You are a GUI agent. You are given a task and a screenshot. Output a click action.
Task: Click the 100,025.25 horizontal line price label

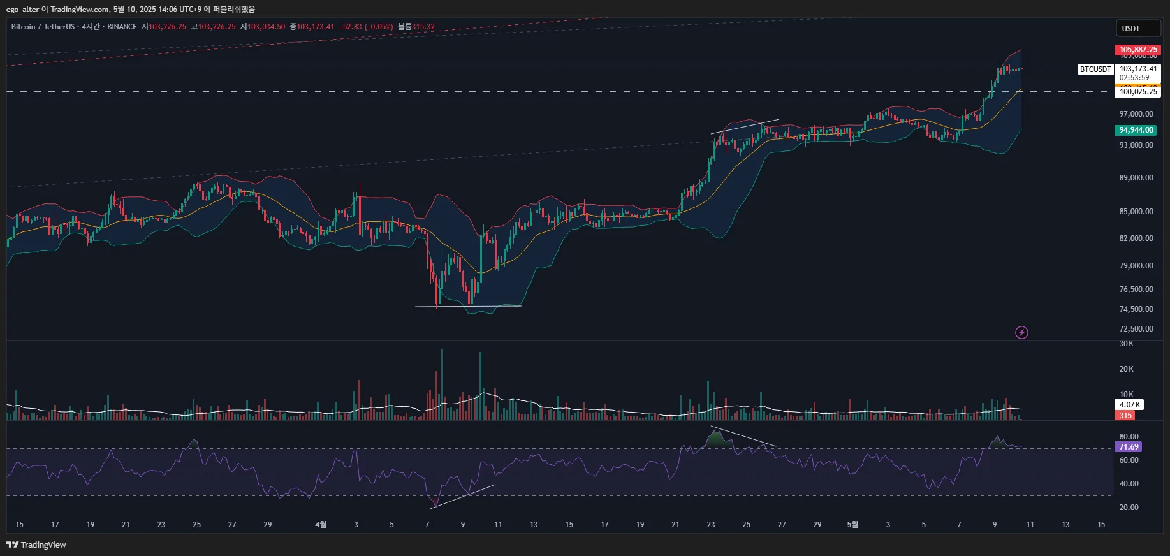(x=1138, y=92)
